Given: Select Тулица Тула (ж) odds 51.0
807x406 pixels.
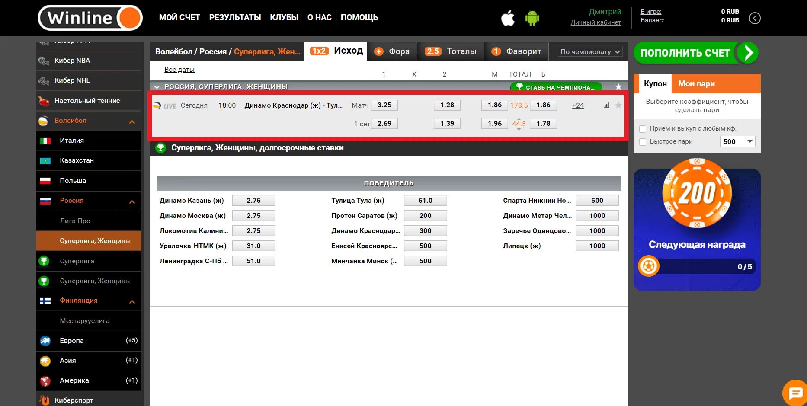Looking at the screenshot, I should 425,201.
